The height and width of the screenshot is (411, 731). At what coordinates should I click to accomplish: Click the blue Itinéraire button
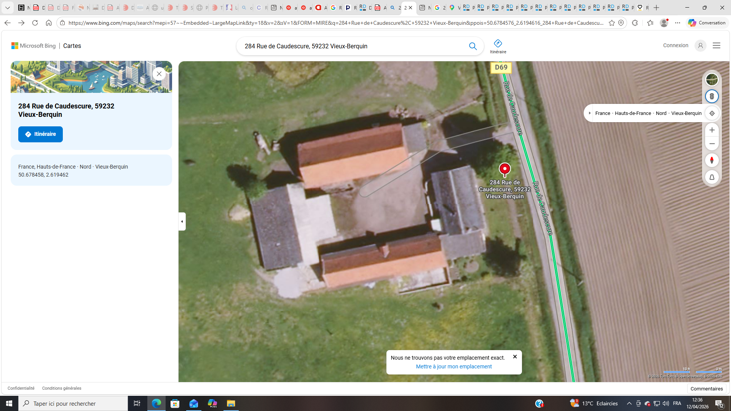coord(40,134)
